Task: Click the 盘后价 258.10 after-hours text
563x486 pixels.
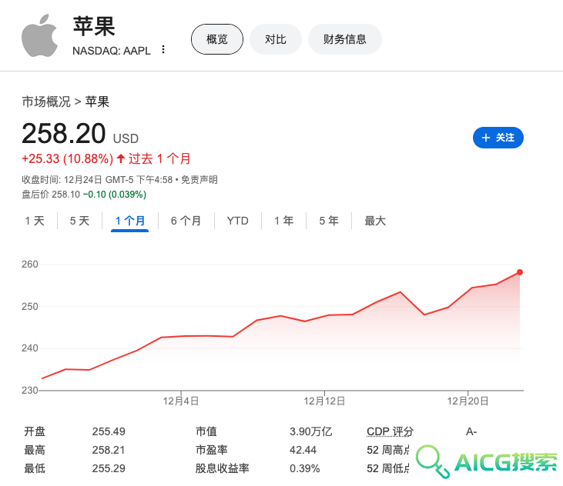Action: (x=51, y=195)
